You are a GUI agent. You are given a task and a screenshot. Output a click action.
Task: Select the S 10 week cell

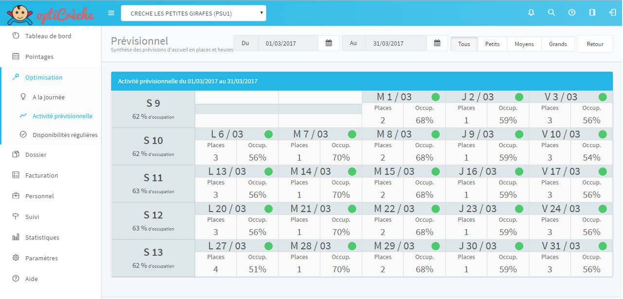coord(153,147)
